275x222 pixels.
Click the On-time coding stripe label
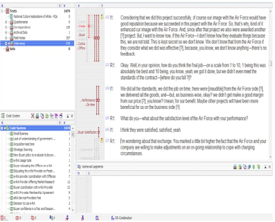90,105
